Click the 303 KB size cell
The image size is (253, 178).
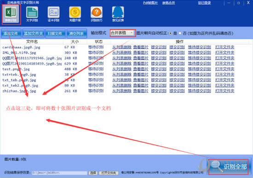71,53
